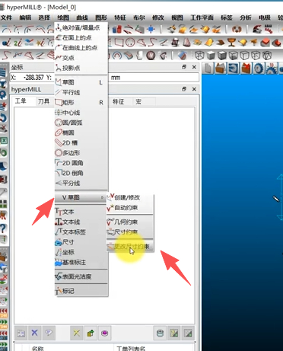The width and height of the screenshot is (283, 351).
Task: Select 多边形 polygon entry
Action: click(81, 153)
